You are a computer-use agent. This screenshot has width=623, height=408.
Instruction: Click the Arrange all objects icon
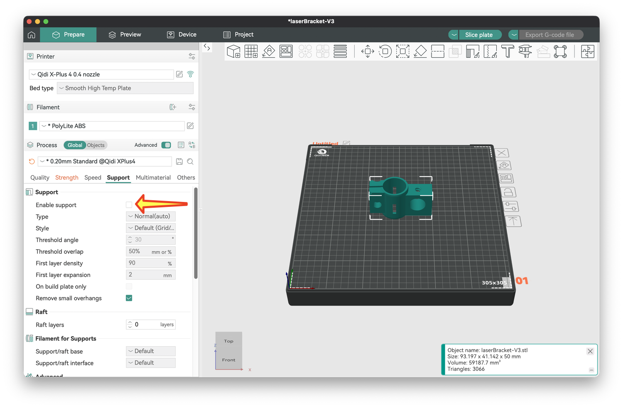(286, 51)
